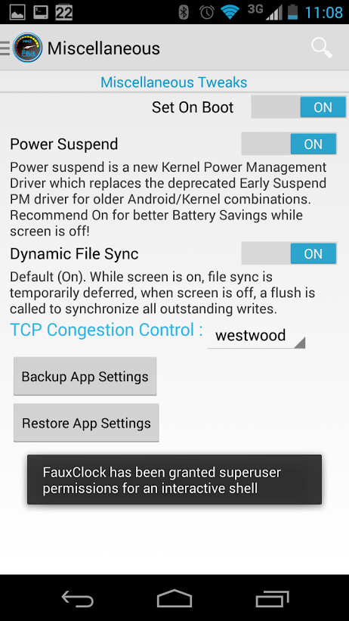The height and width of the screenshot is (621, 349).
Task: Tap the Wi-Fi status icon
Action: coord(230,12)
